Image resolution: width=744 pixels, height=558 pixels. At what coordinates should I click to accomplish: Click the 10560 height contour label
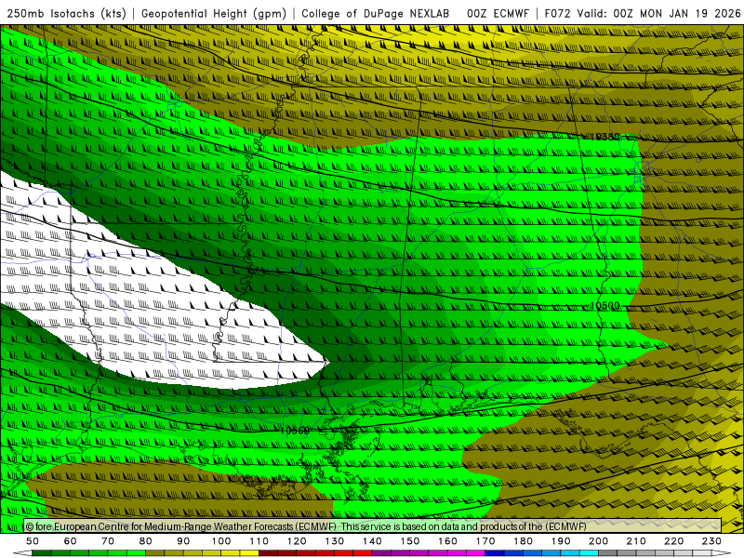[294, 431]
